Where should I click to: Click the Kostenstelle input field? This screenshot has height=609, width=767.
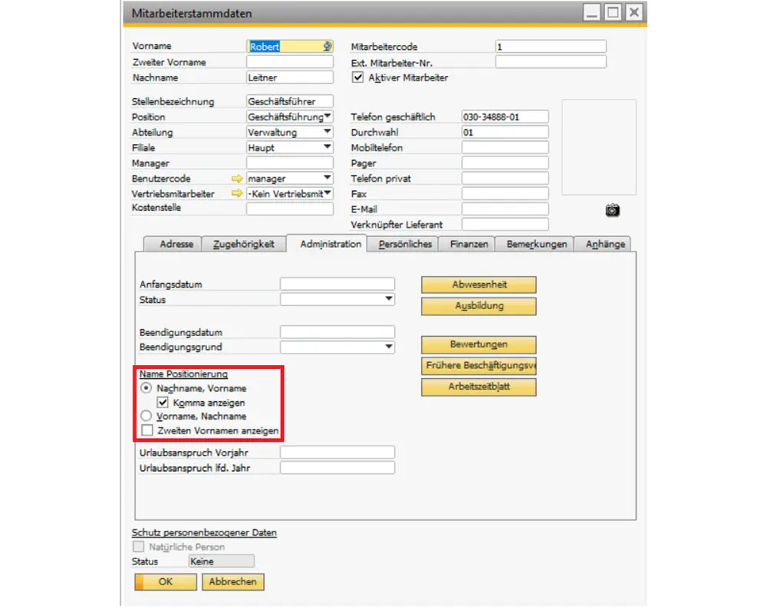pyautogui.click(x=290, y=209)
